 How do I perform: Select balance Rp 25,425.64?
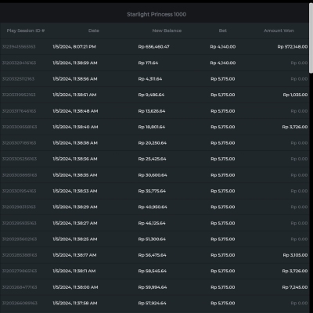coord(152,159)
